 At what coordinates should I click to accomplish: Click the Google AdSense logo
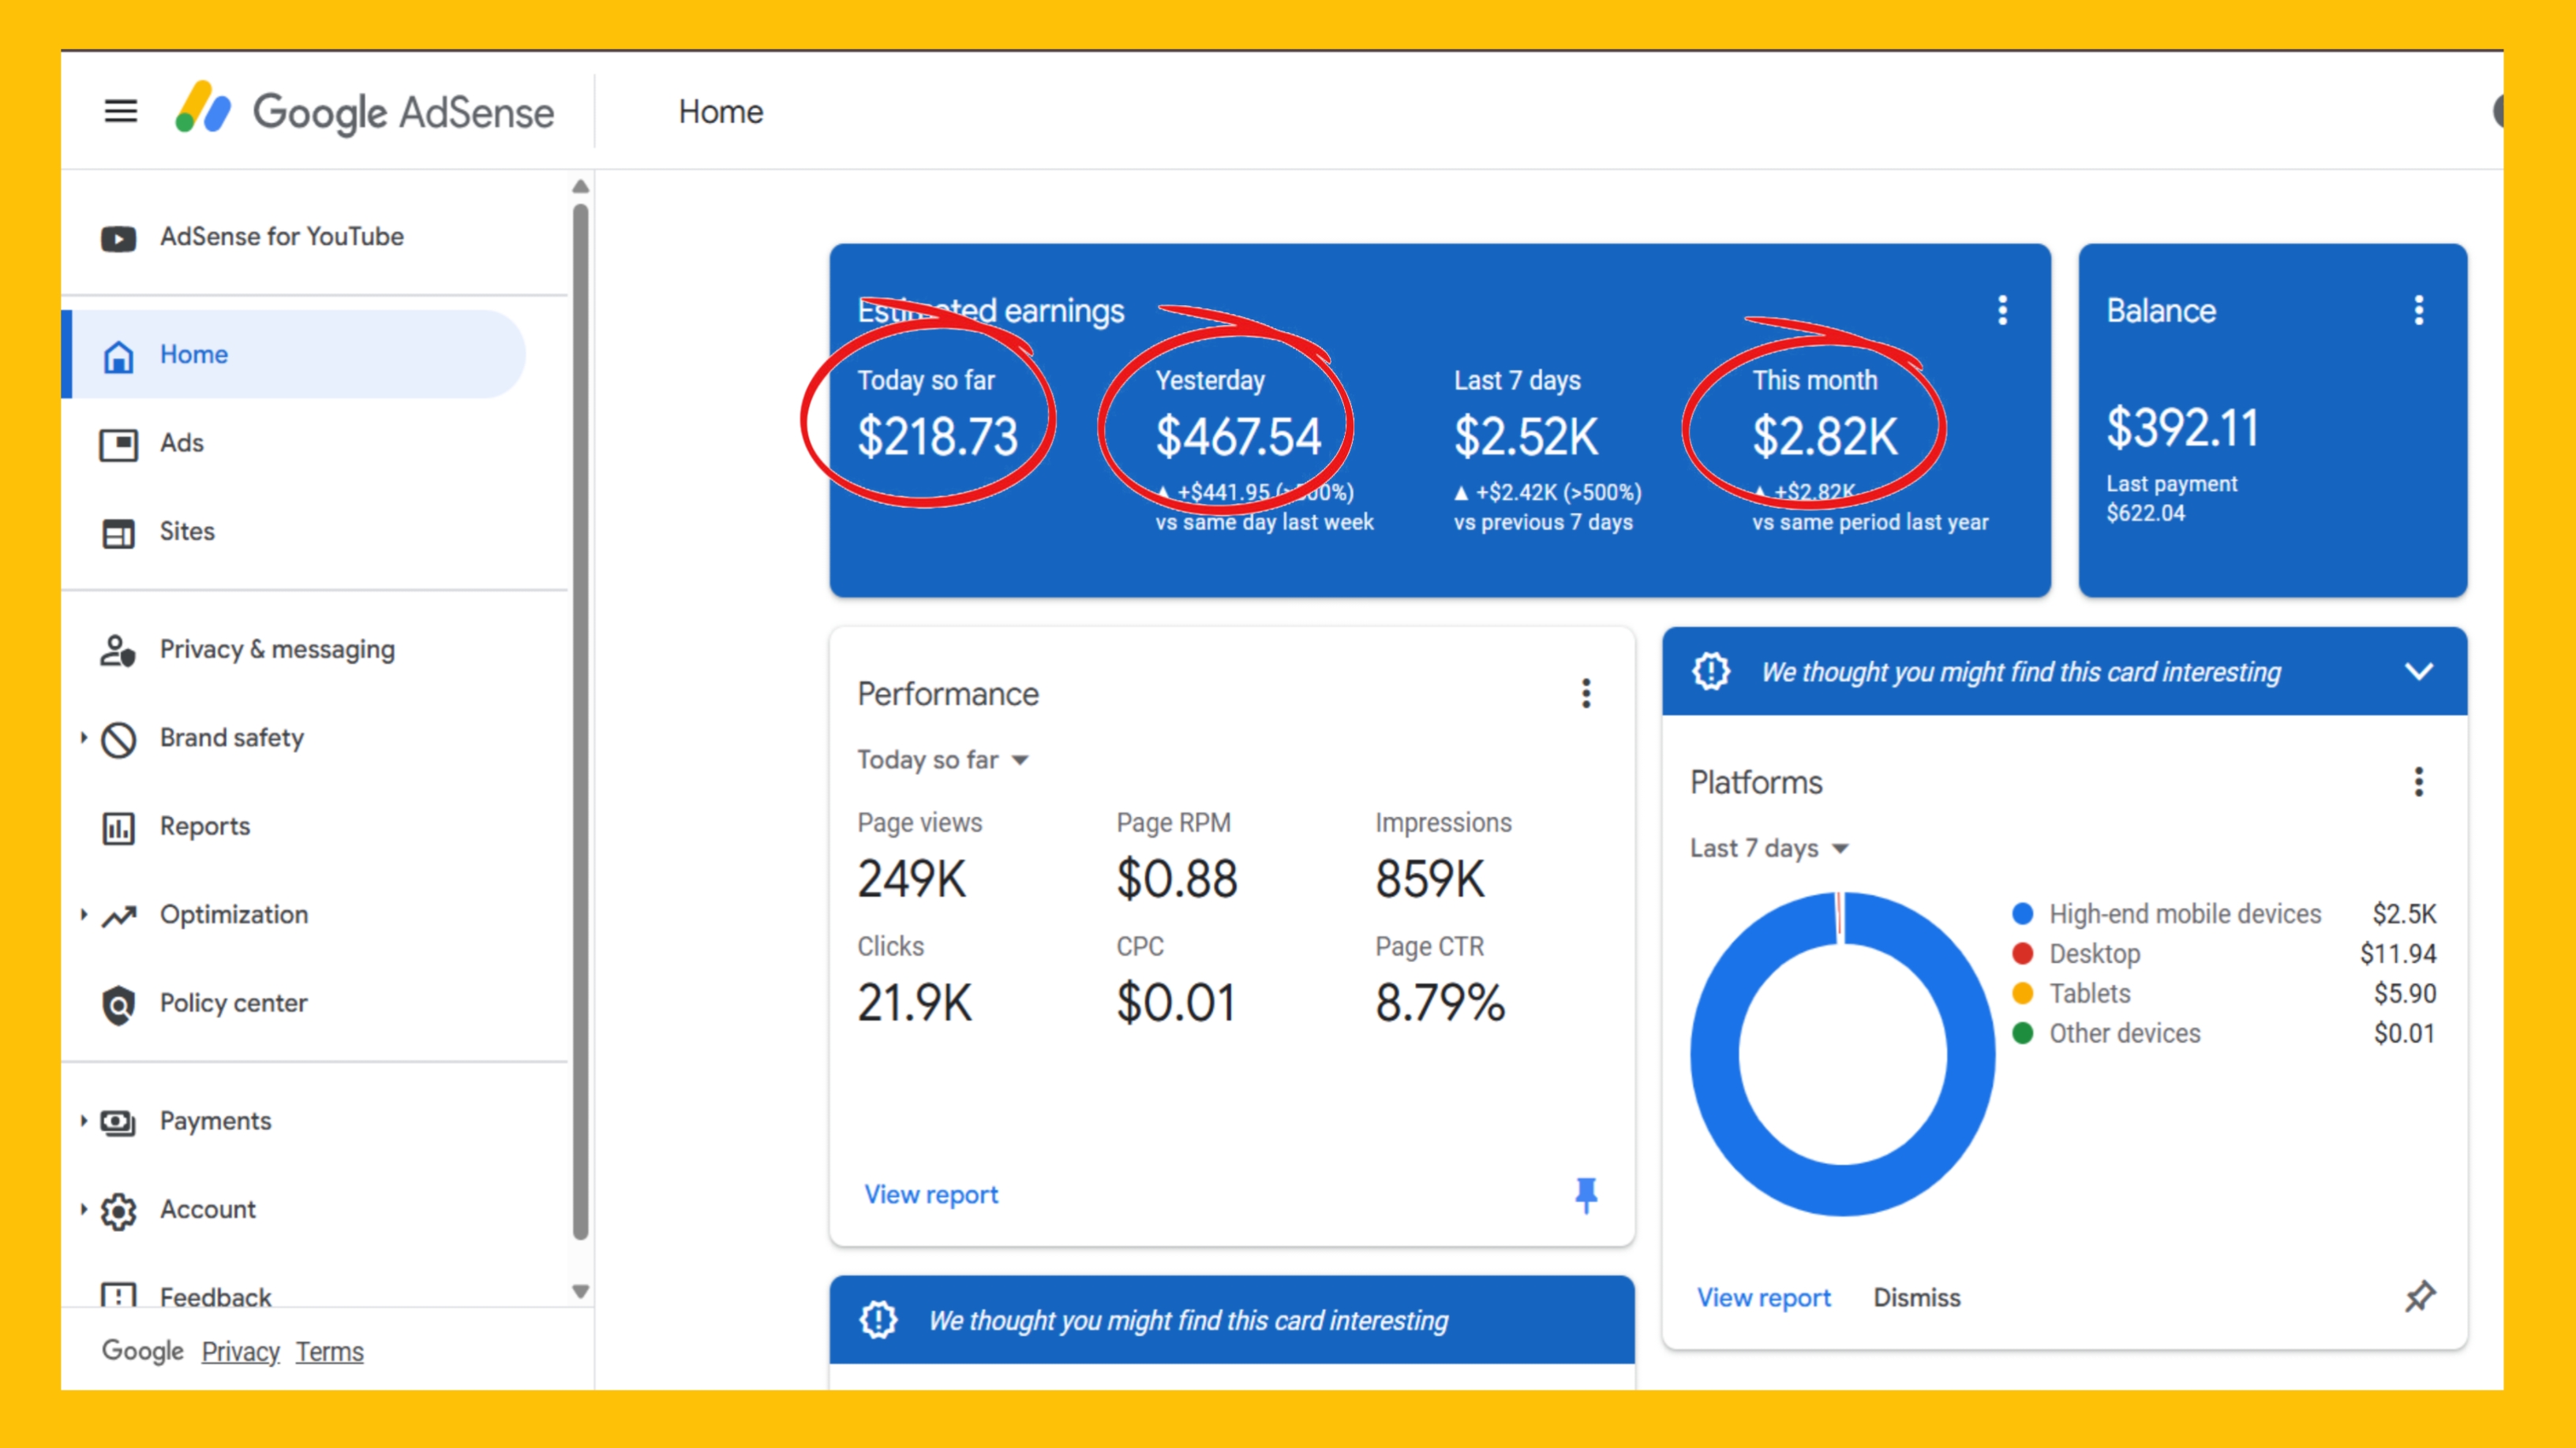tap(365, 111)
